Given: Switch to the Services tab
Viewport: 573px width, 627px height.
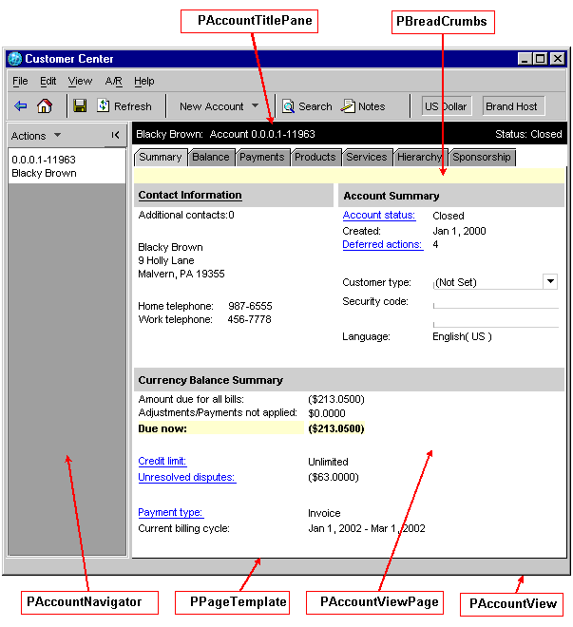Looking at the screenshot, I should point(367,157).
